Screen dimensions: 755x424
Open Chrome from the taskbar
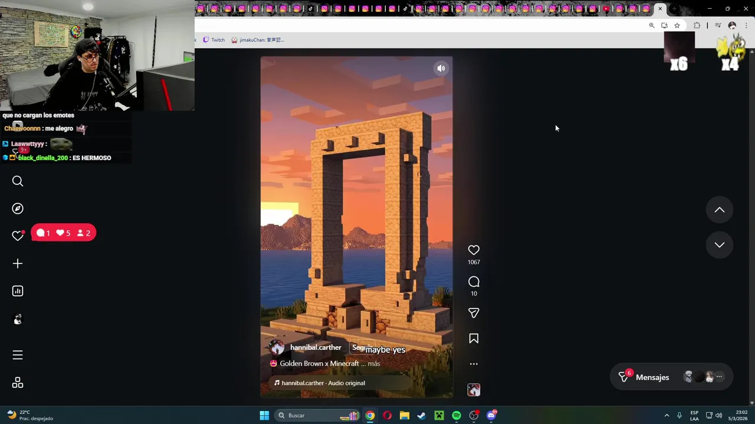pyautogui.click(x=370, y=416)
